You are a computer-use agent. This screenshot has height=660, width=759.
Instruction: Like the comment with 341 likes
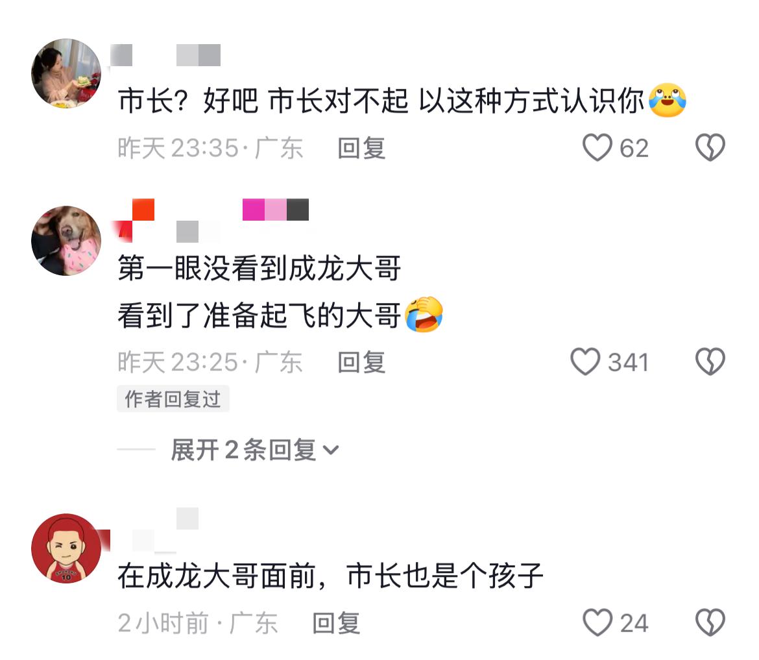[x=585, y=361]
